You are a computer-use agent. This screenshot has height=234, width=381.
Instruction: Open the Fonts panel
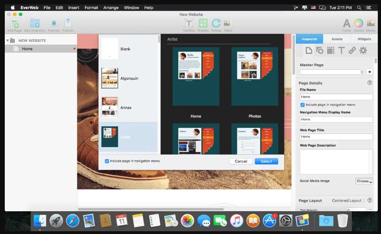click(x=347, y=24)
